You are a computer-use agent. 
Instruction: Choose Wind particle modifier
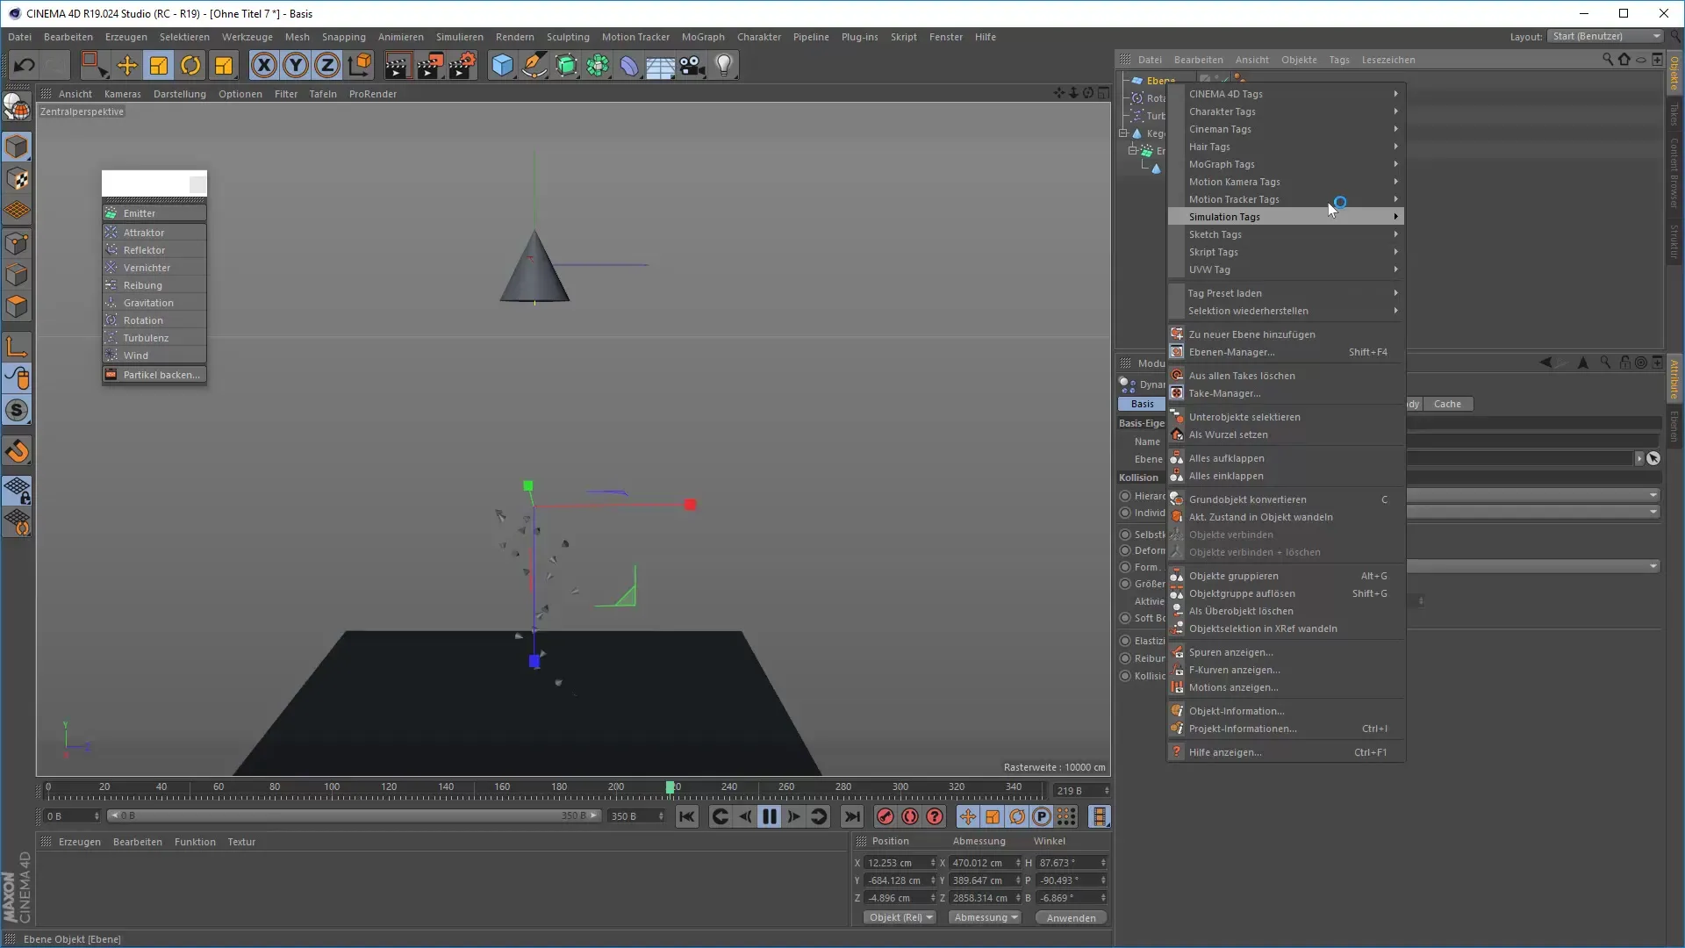pyautogui.click(x=154, y=355)
